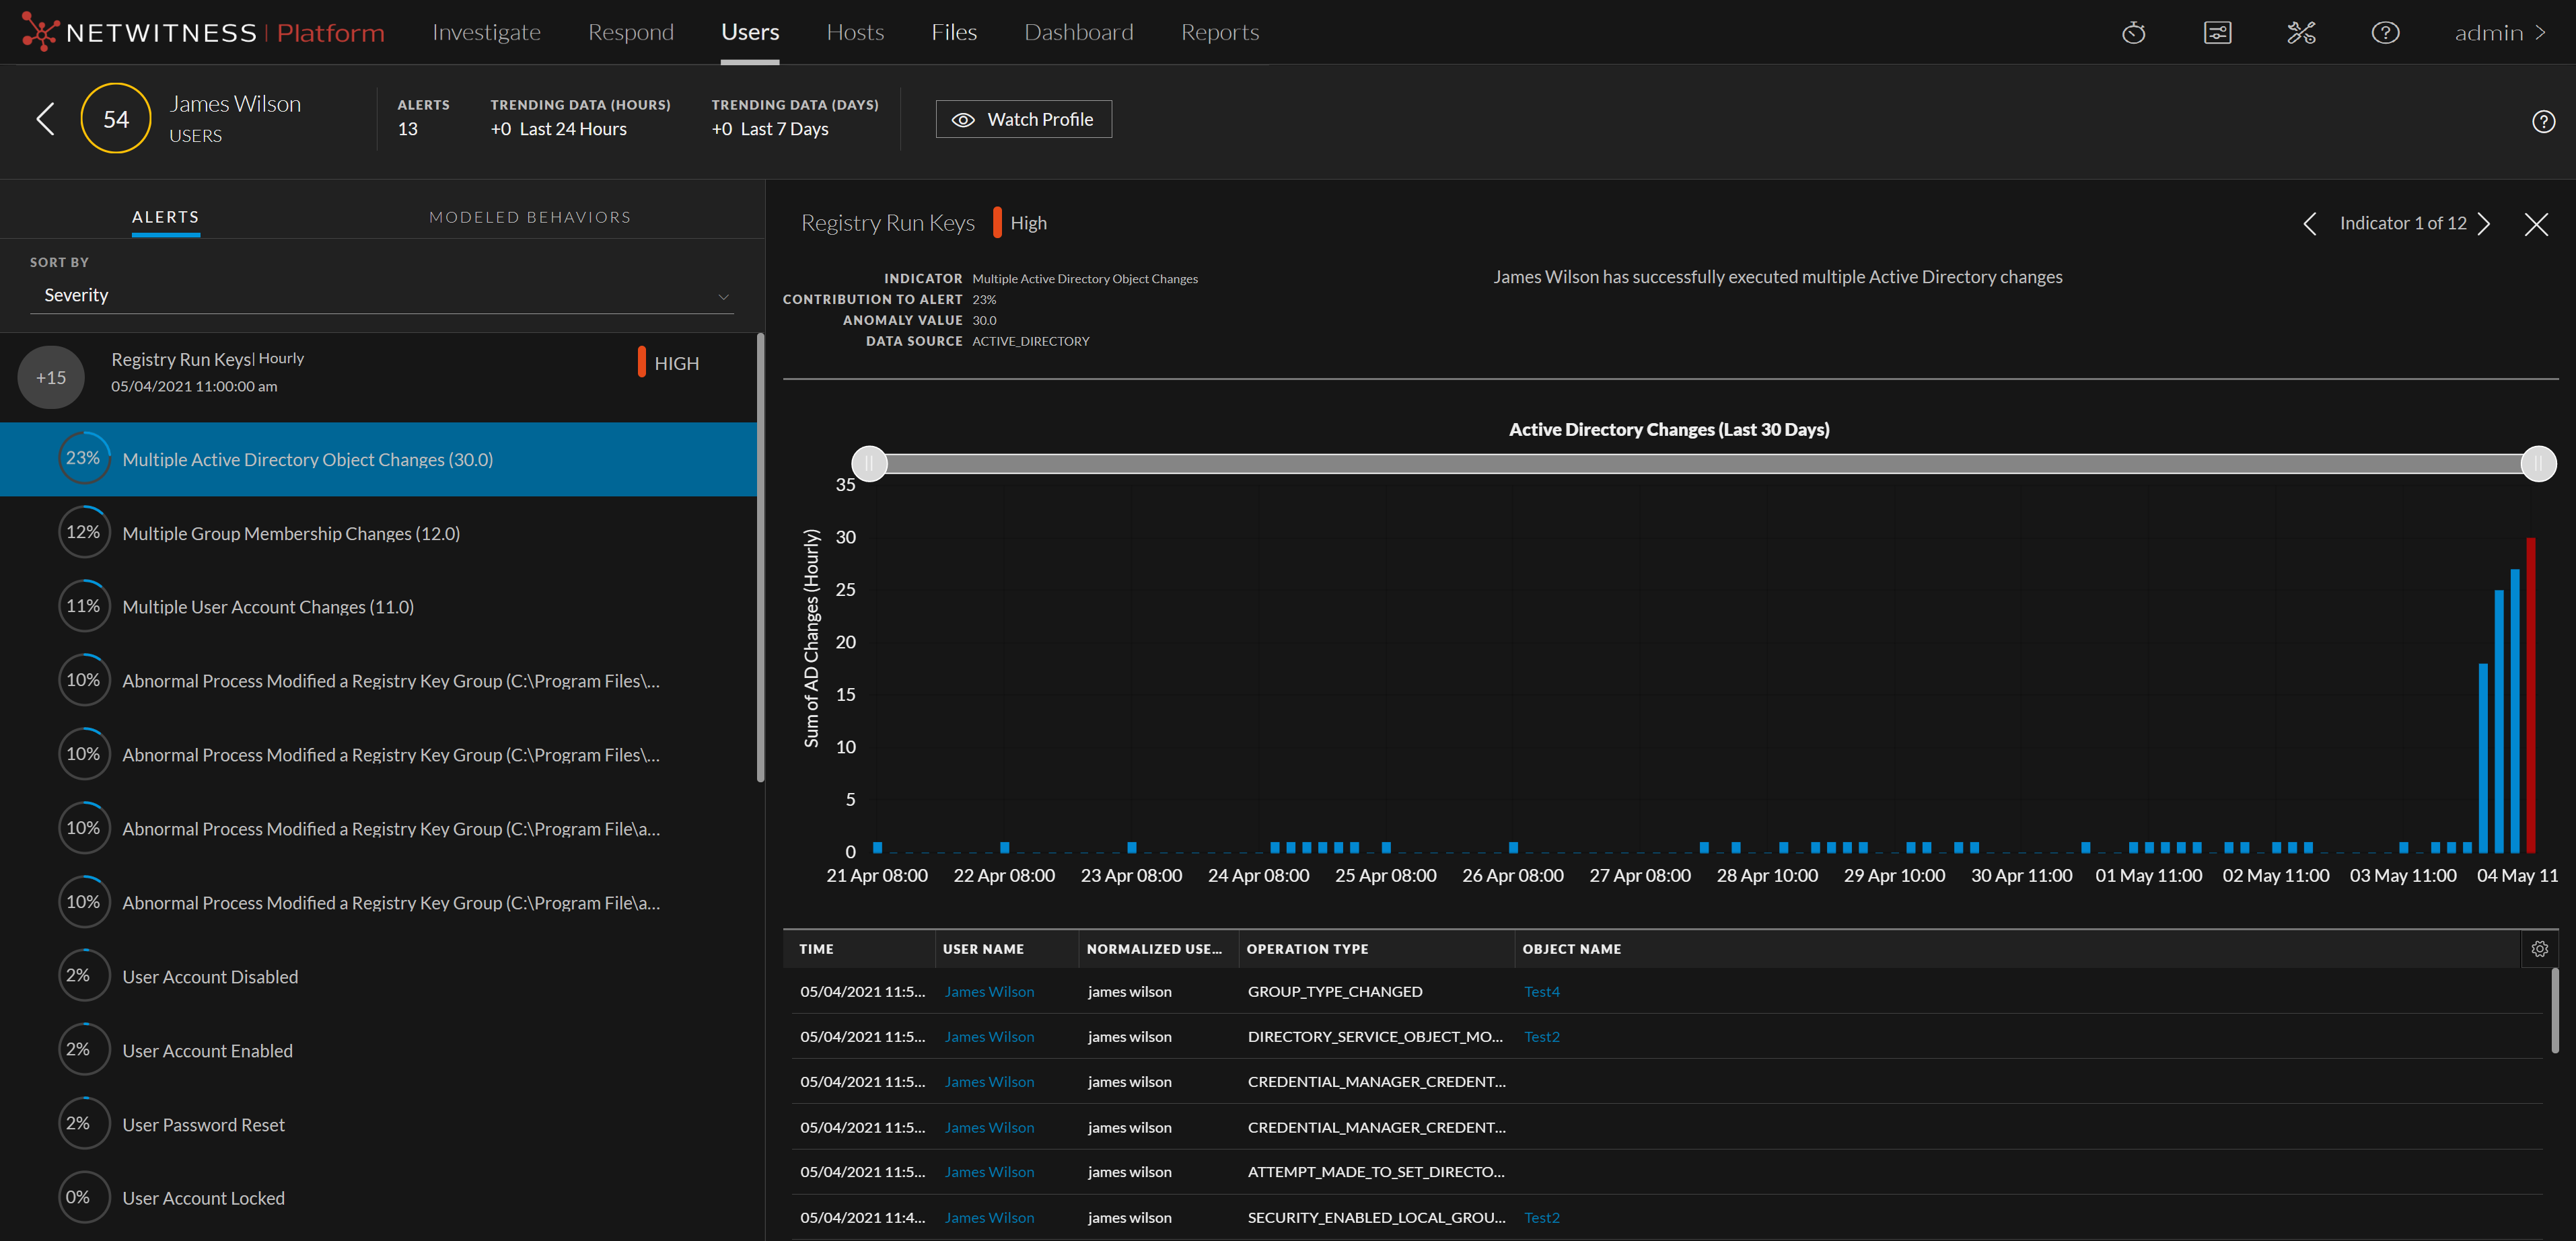Viewport: 2576px width, 1241px height.
Task: Click the left chart range slider handle
Action: [869, 463]
